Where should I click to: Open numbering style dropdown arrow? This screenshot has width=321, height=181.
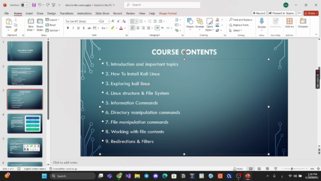[145, 21]
